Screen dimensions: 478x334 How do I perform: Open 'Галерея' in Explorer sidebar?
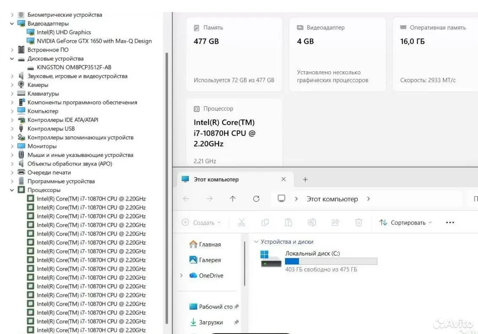click(x=205, y=260)
